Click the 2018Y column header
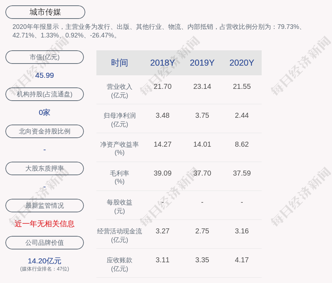Screen dimensions: 332x283 [x=162, y=63]
